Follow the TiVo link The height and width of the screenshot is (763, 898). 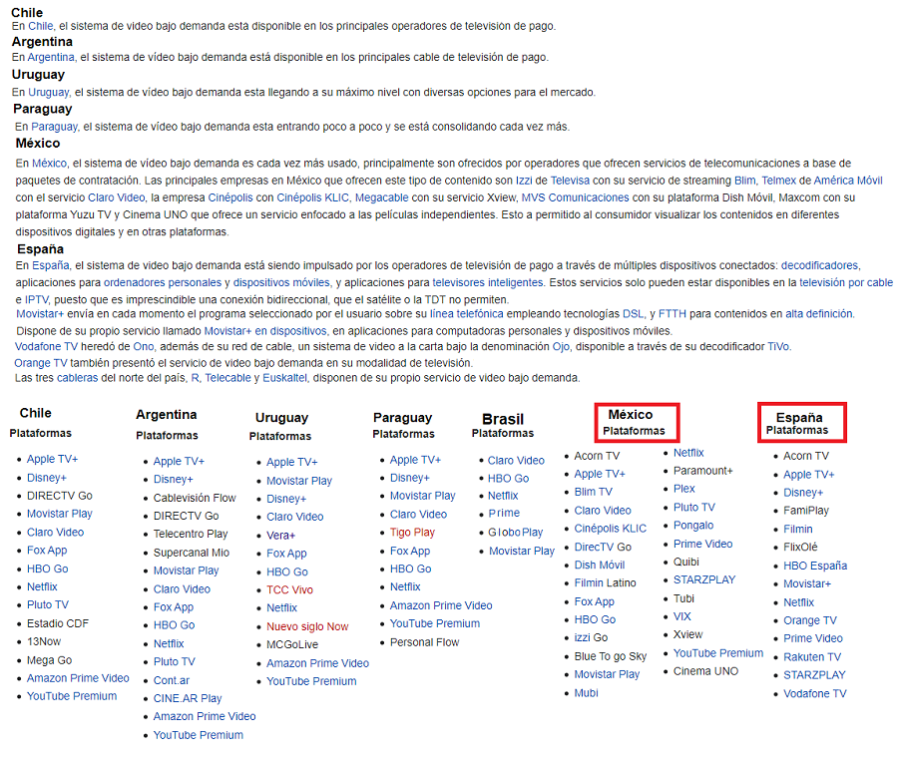(x=778, y=346)
